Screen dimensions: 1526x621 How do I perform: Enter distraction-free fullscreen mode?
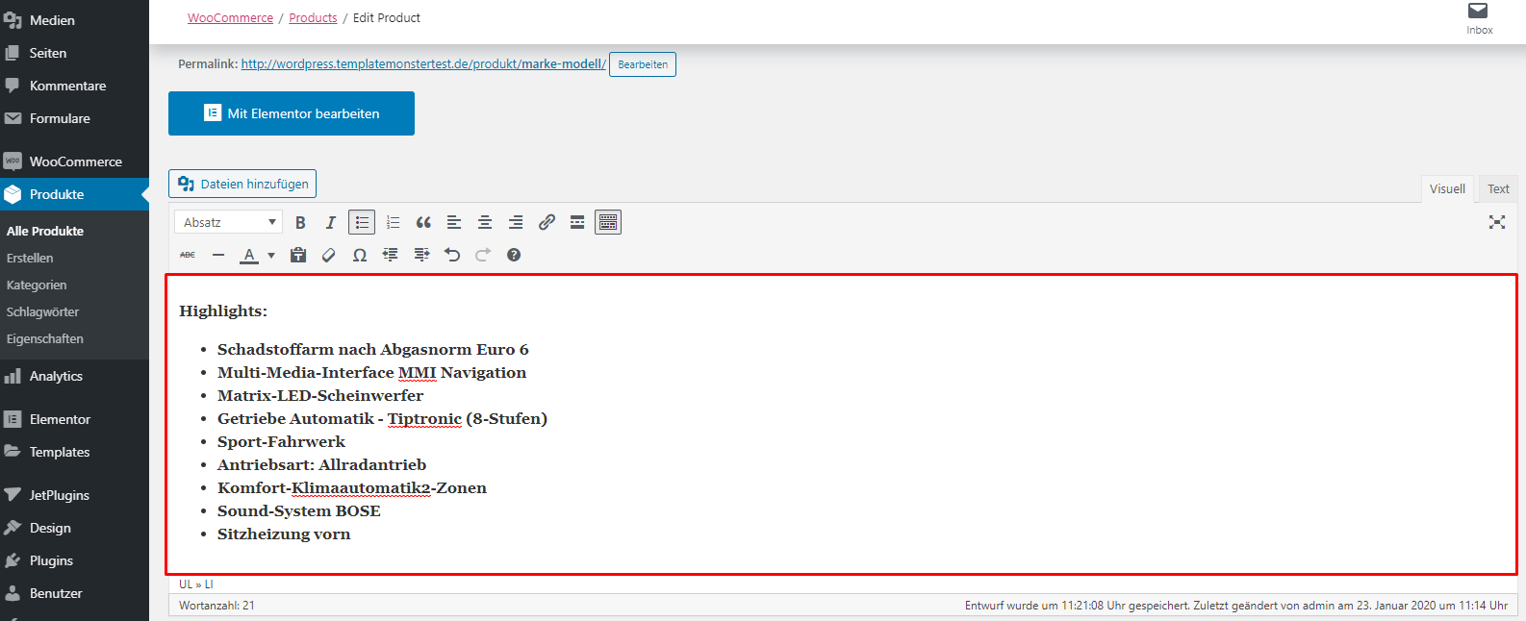click(x=1497, y=222)
